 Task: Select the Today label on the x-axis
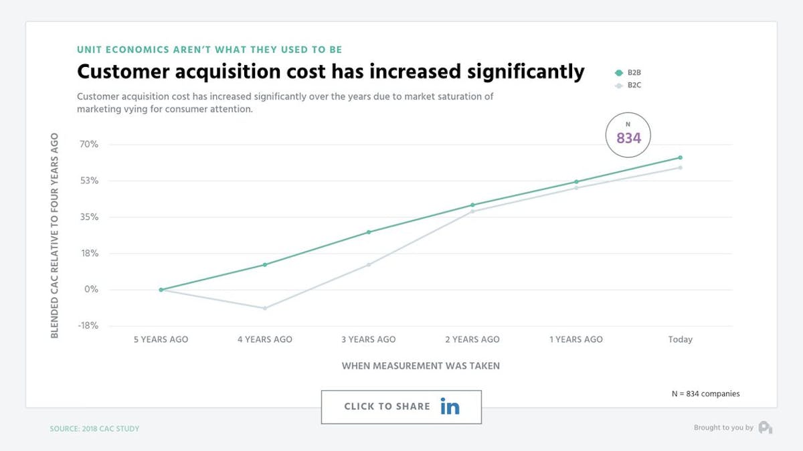click(681, 339)
